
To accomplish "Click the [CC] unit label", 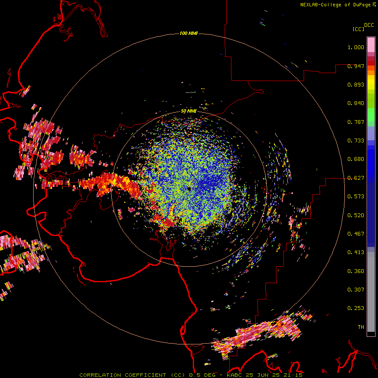I will tap(358, 29).
